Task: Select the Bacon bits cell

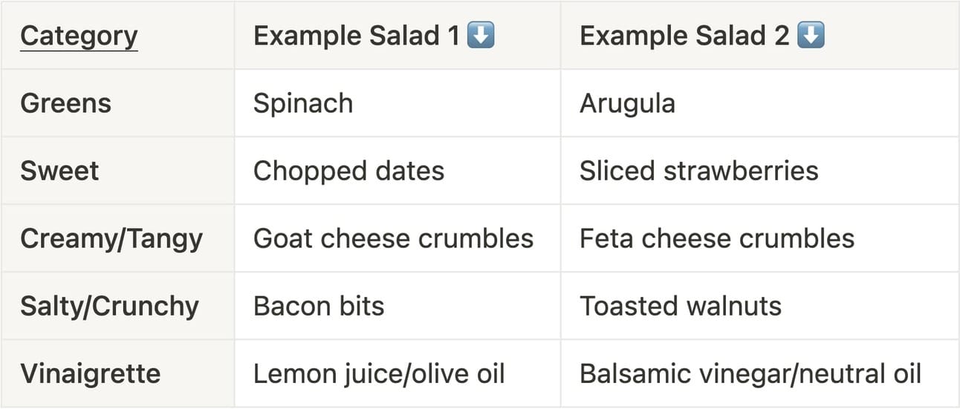Action: [319, 306]
